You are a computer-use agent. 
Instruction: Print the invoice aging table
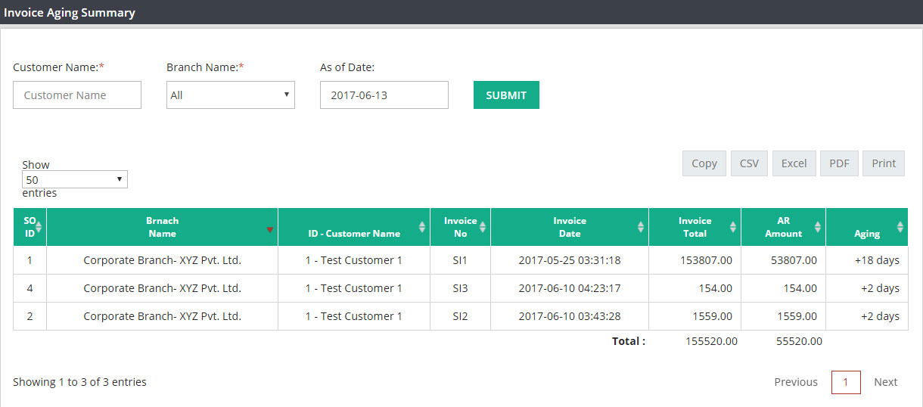click(884, 163)
